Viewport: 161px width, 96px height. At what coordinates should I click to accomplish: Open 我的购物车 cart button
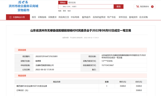click(x=144, y=7)
